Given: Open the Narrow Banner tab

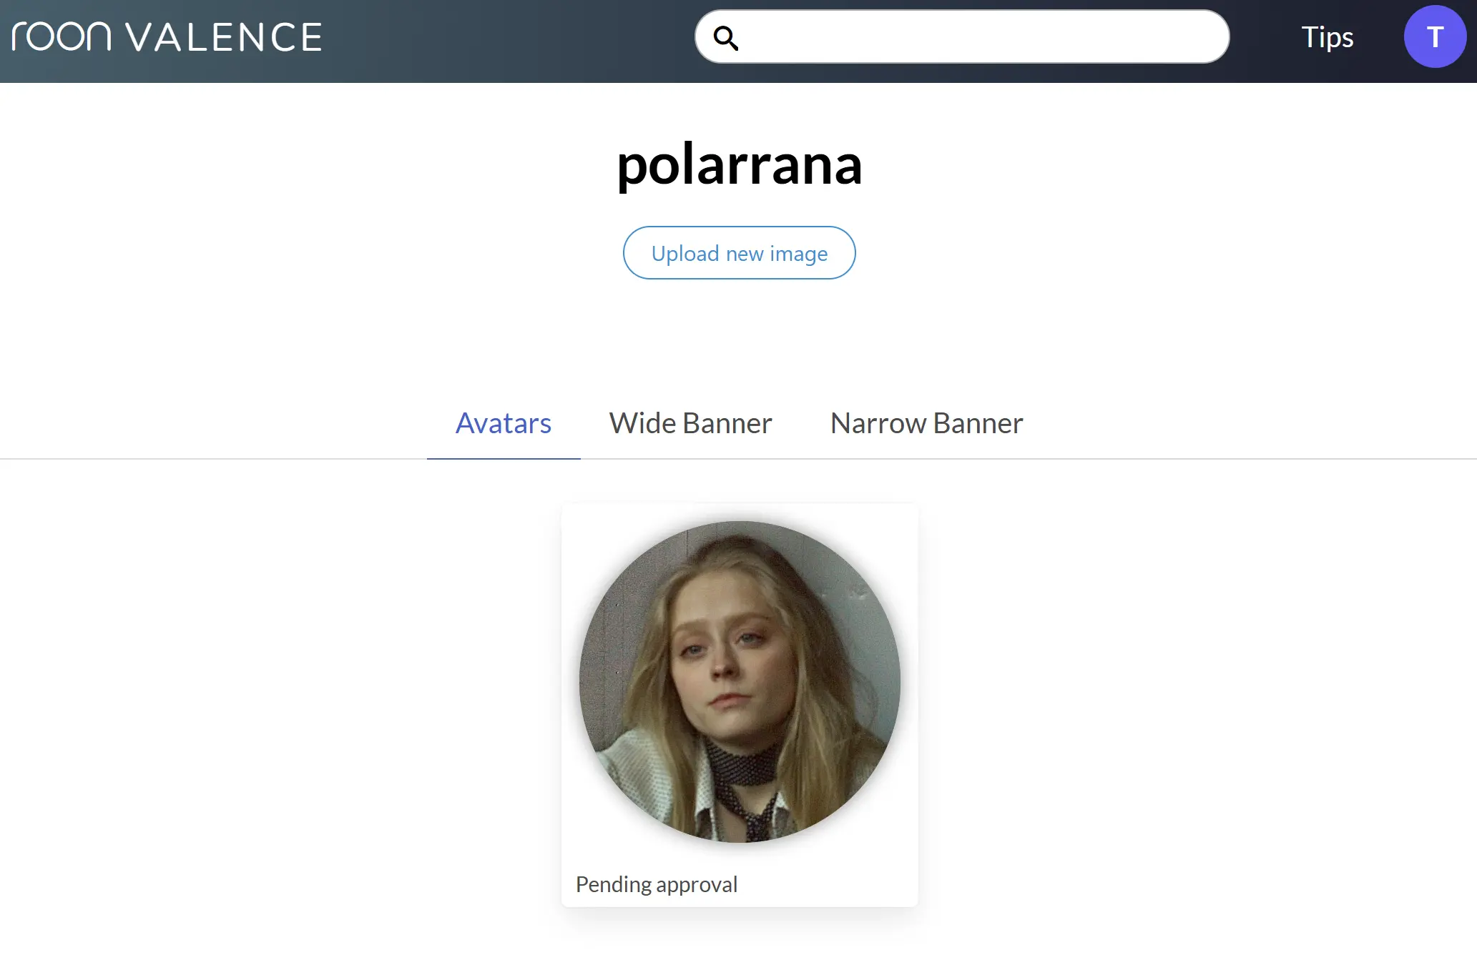Looking at the screenshot, I should [x=926, y=423].
